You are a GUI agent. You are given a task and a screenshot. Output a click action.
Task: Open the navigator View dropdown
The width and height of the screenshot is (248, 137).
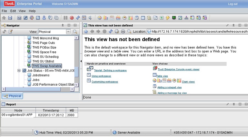point(68,32)
